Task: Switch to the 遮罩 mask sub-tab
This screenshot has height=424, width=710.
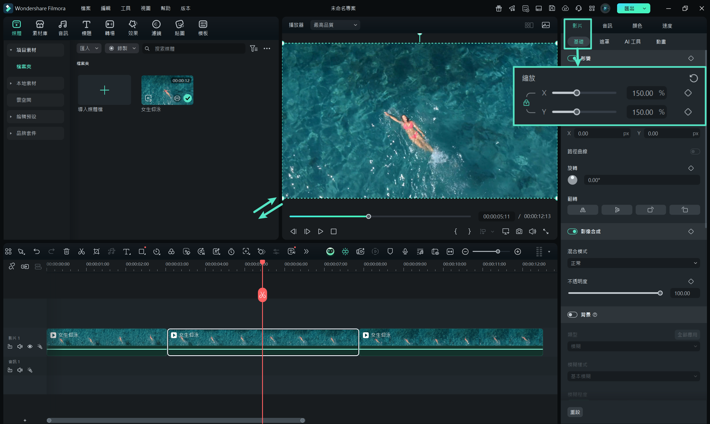Action: tap(604, 42)
